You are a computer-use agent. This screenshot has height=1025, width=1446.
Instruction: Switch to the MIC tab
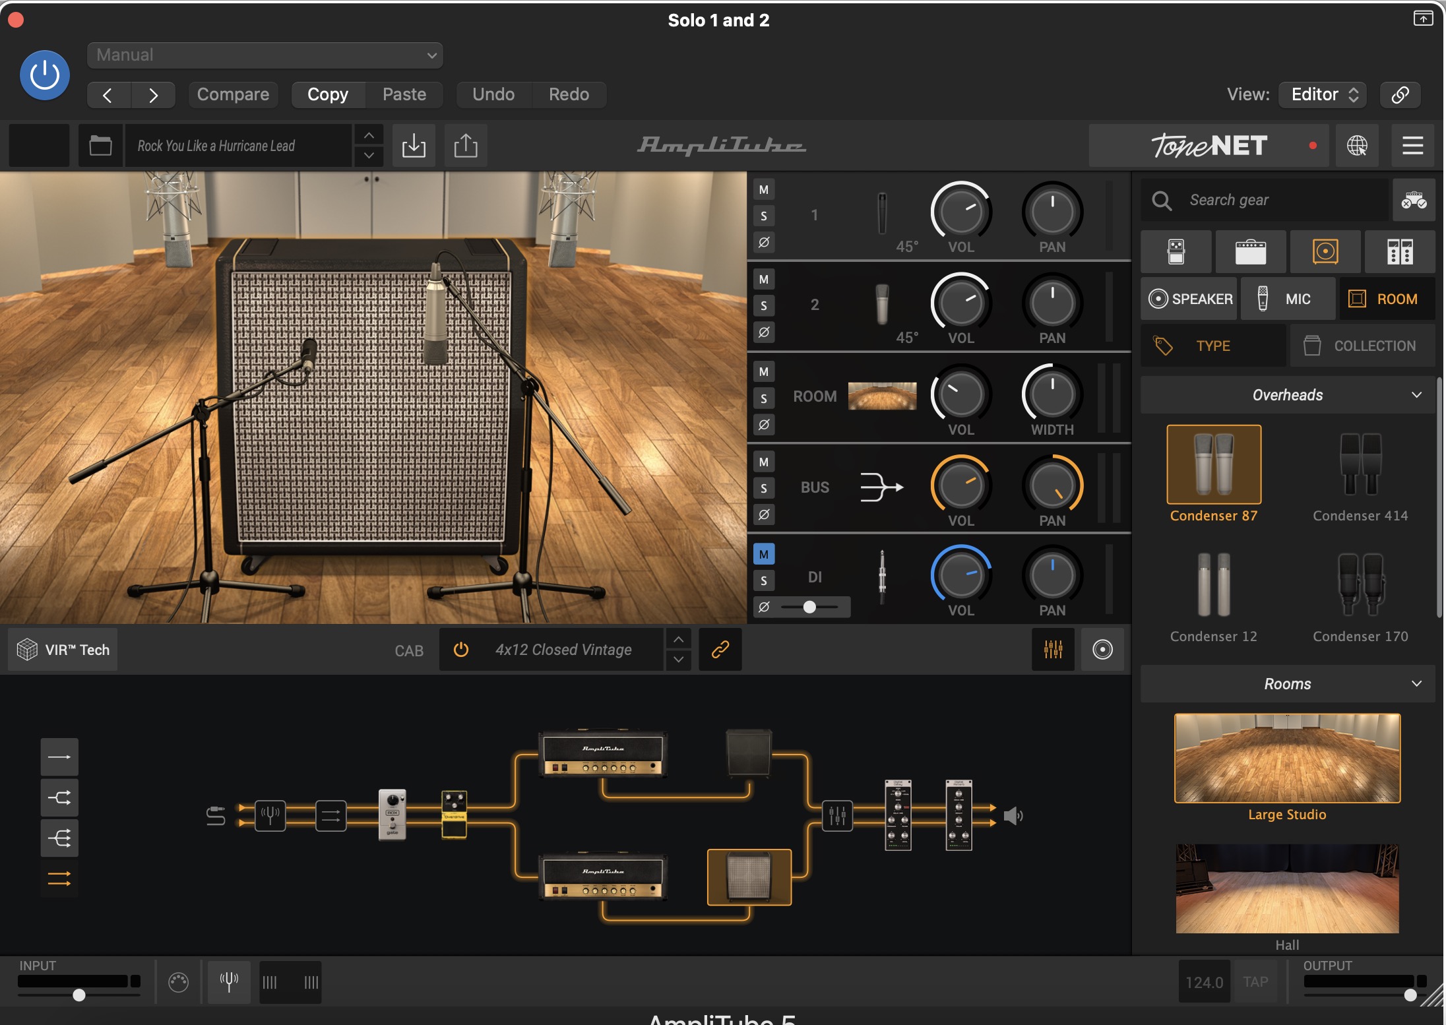[x=1287, y=299]
